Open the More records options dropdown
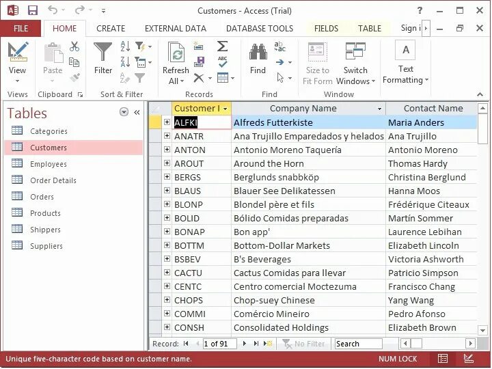 point(225,77)
